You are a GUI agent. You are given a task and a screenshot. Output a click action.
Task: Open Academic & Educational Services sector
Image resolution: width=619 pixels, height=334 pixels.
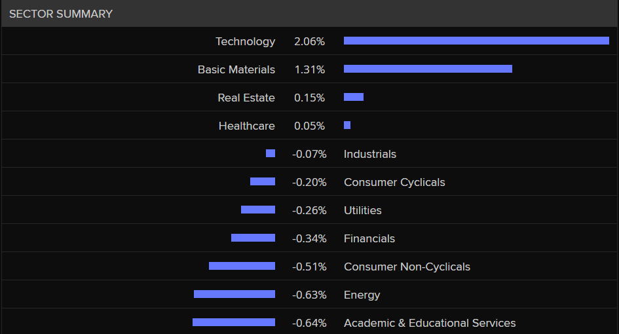[429, 323]
